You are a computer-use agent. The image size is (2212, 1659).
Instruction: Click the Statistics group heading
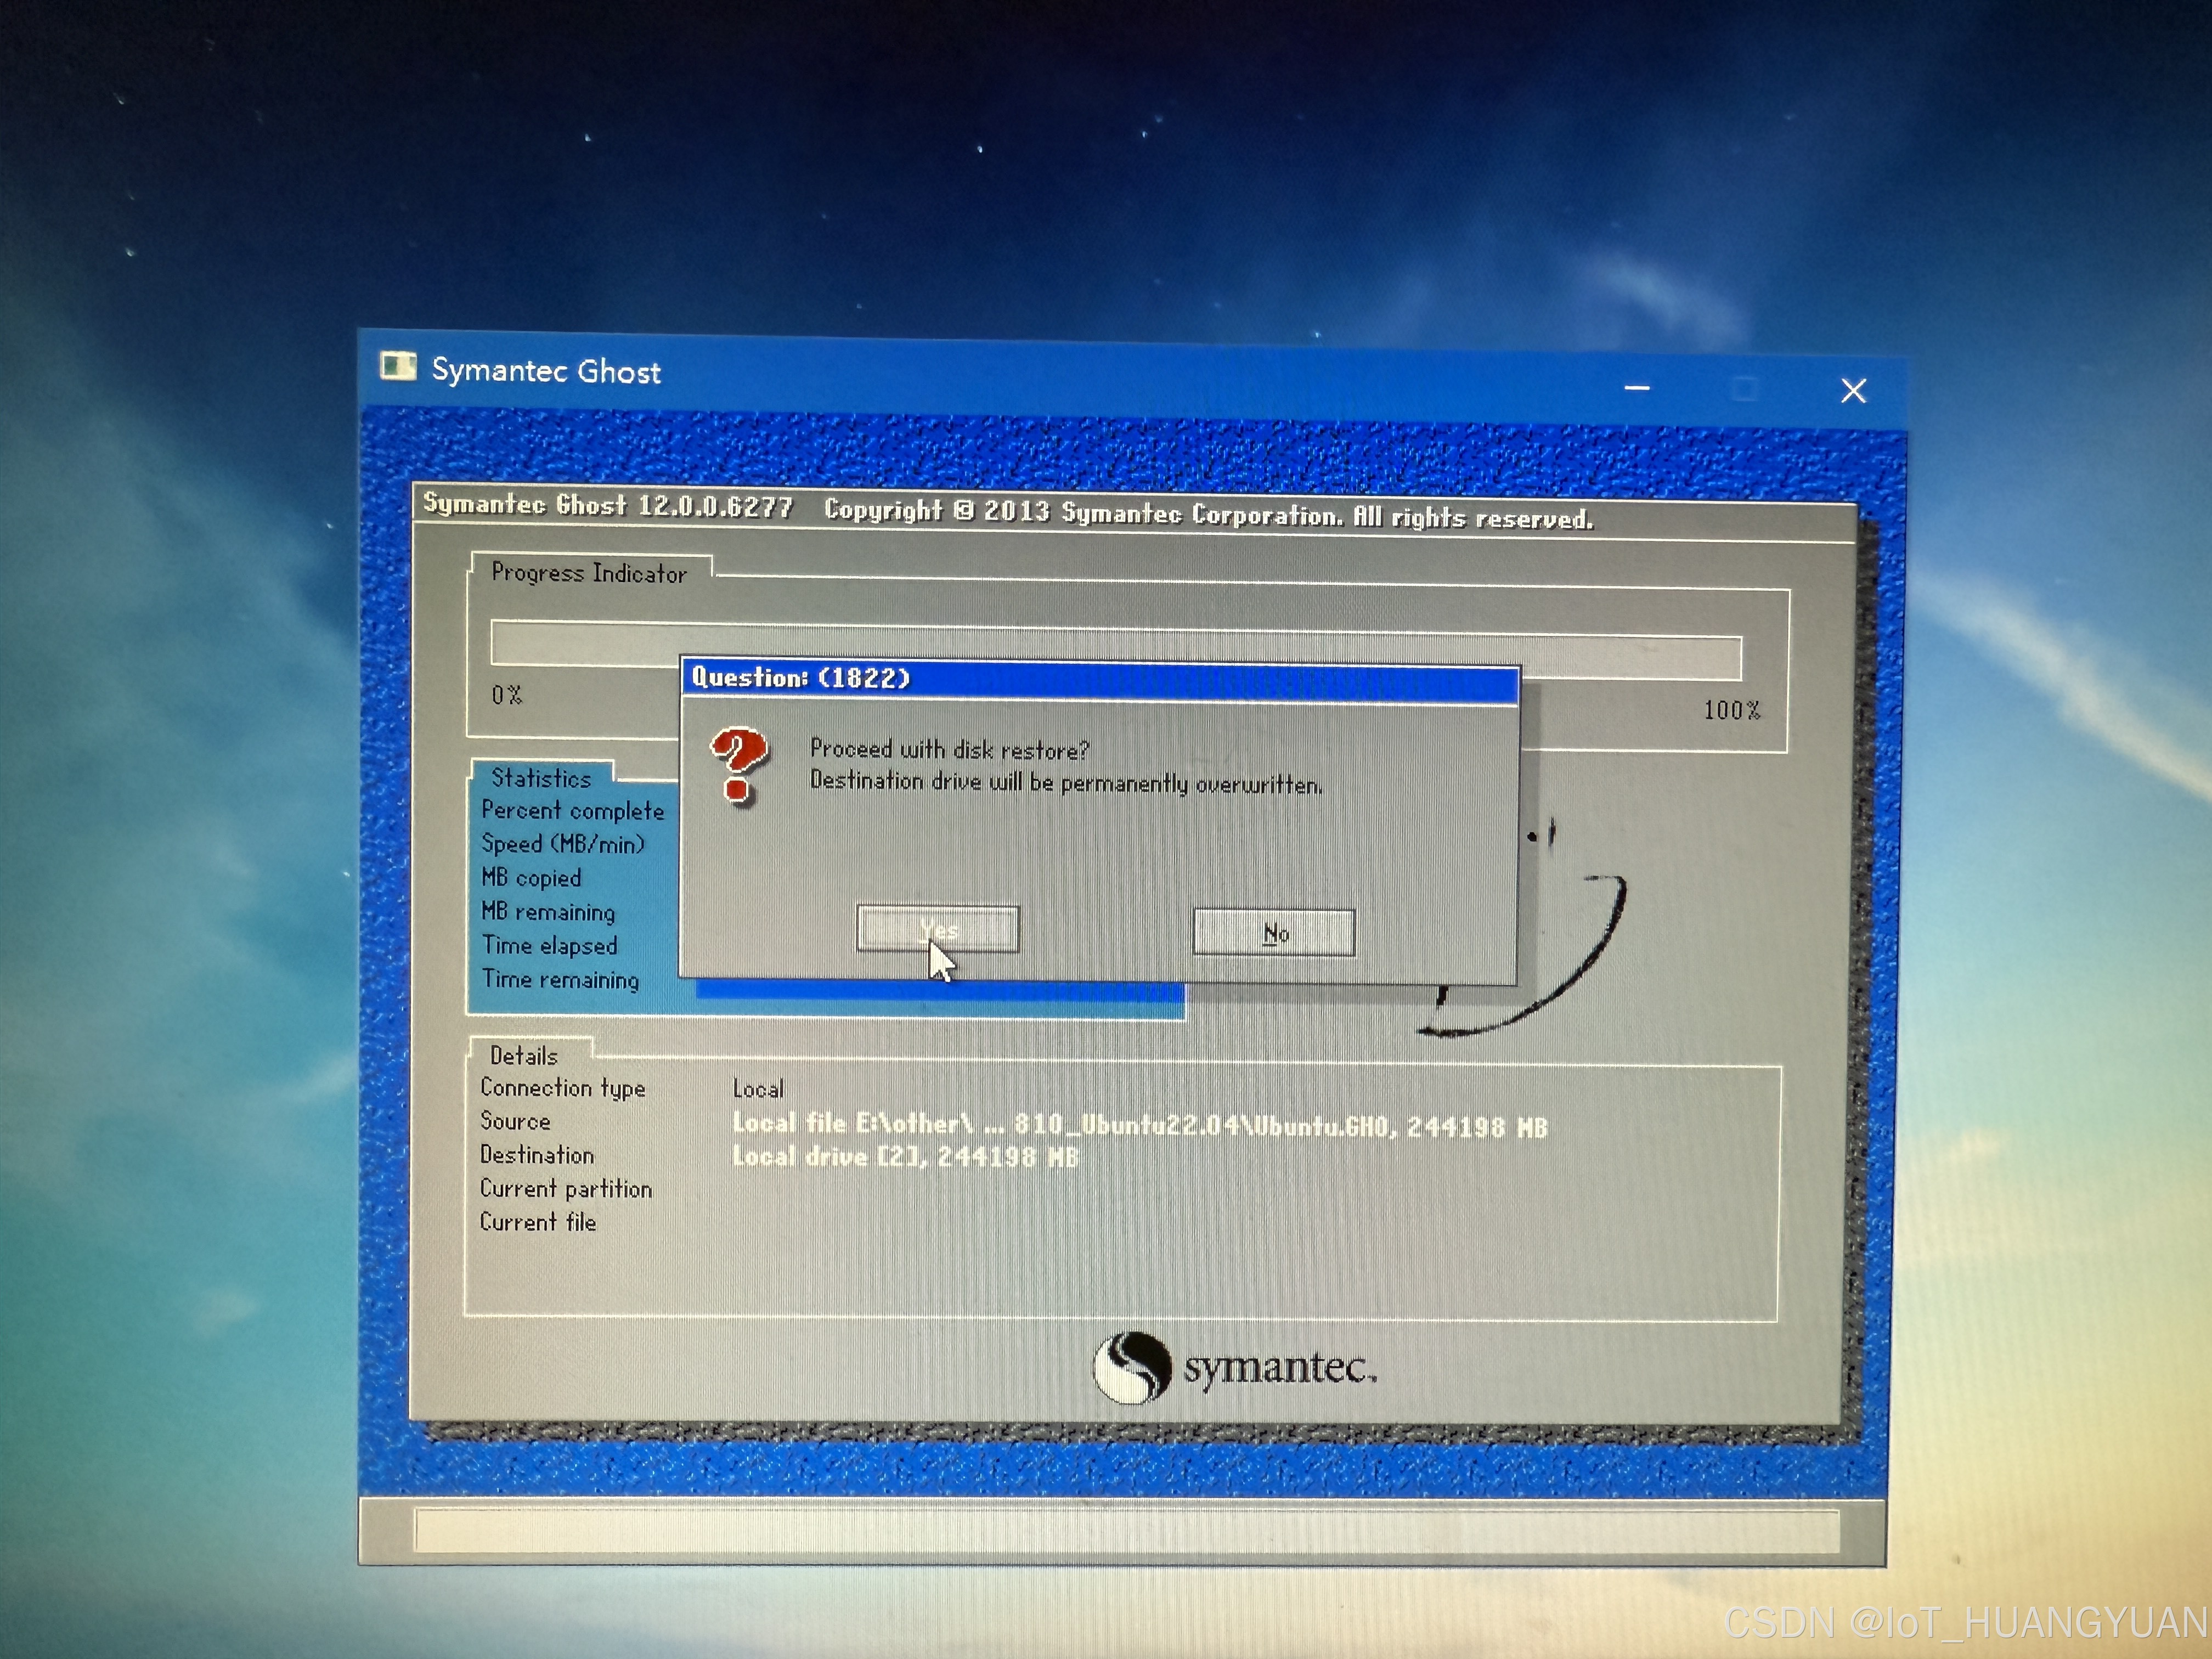point(541,778)
